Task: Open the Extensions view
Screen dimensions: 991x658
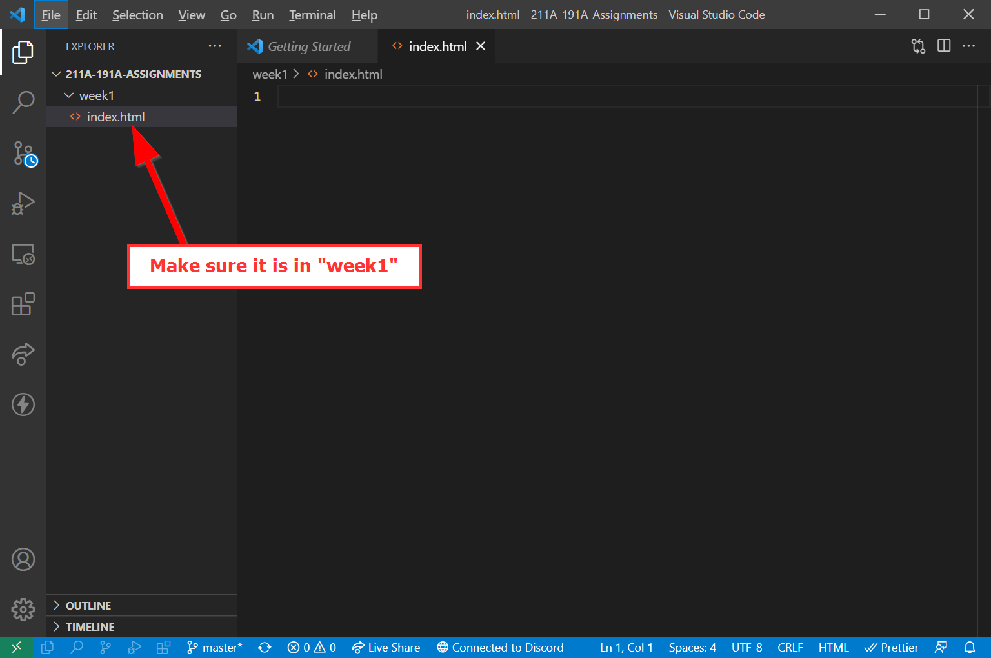Action: coord(23,304)
